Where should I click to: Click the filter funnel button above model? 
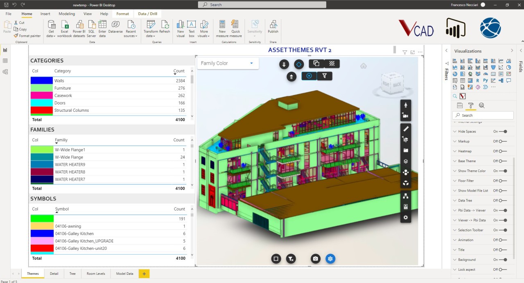point(324,76)
